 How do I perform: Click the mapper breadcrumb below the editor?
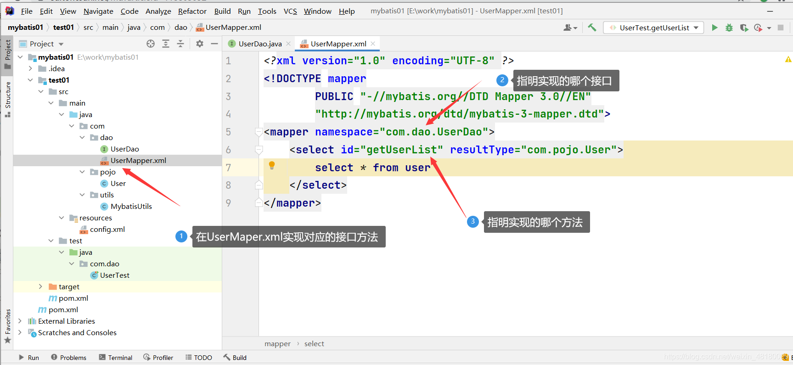277,343
